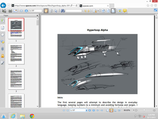Click first page button in bottom bar
Image resolution: width=158 pixels, height=119 pixels.
tap(64, 110)
